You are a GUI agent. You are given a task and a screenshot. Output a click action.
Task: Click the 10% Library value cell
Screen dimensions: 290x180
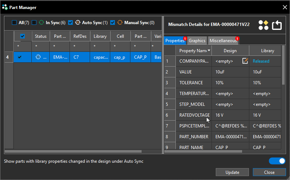pyautogui.click(x=265, y=82)
